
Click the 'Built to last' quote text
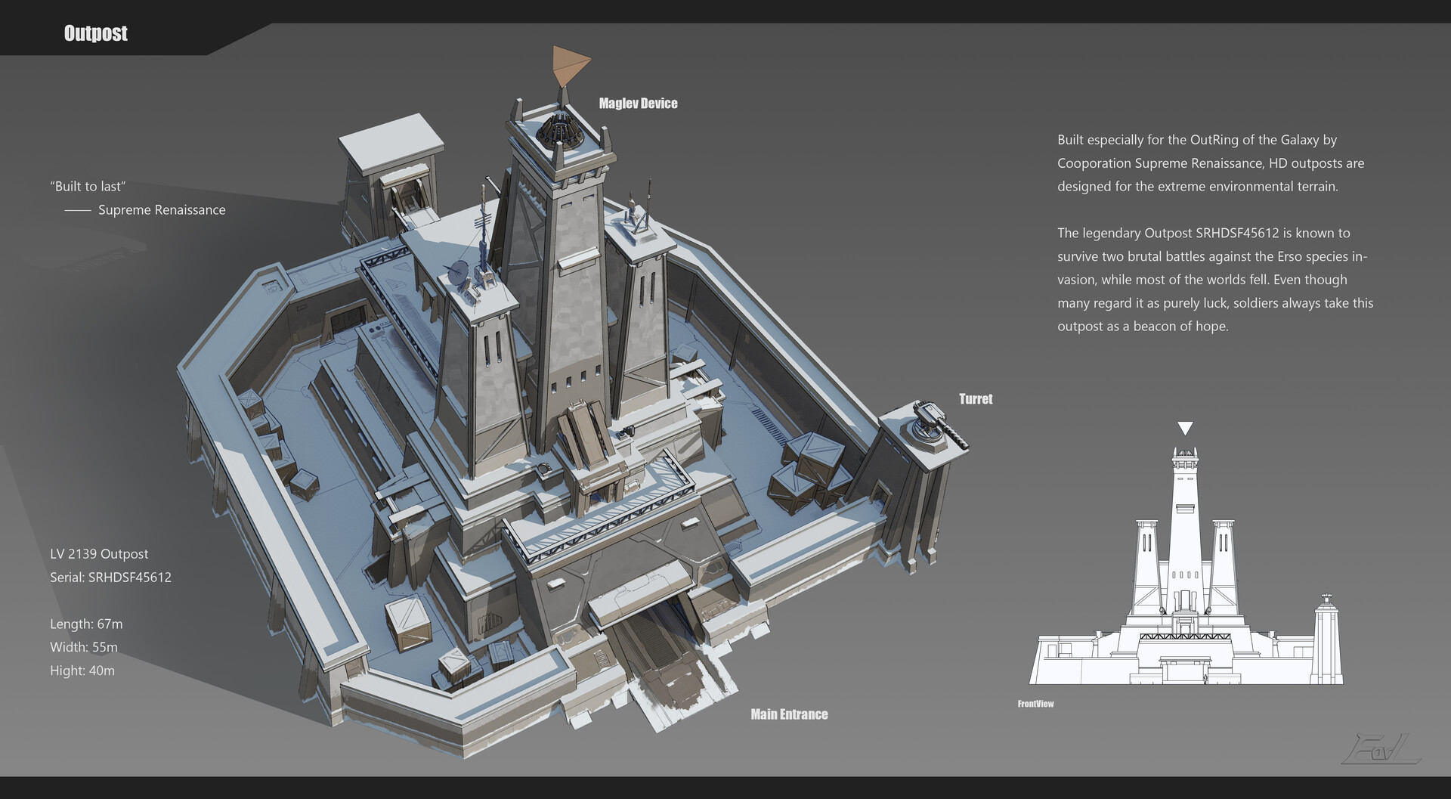click(x=88, y=185)
